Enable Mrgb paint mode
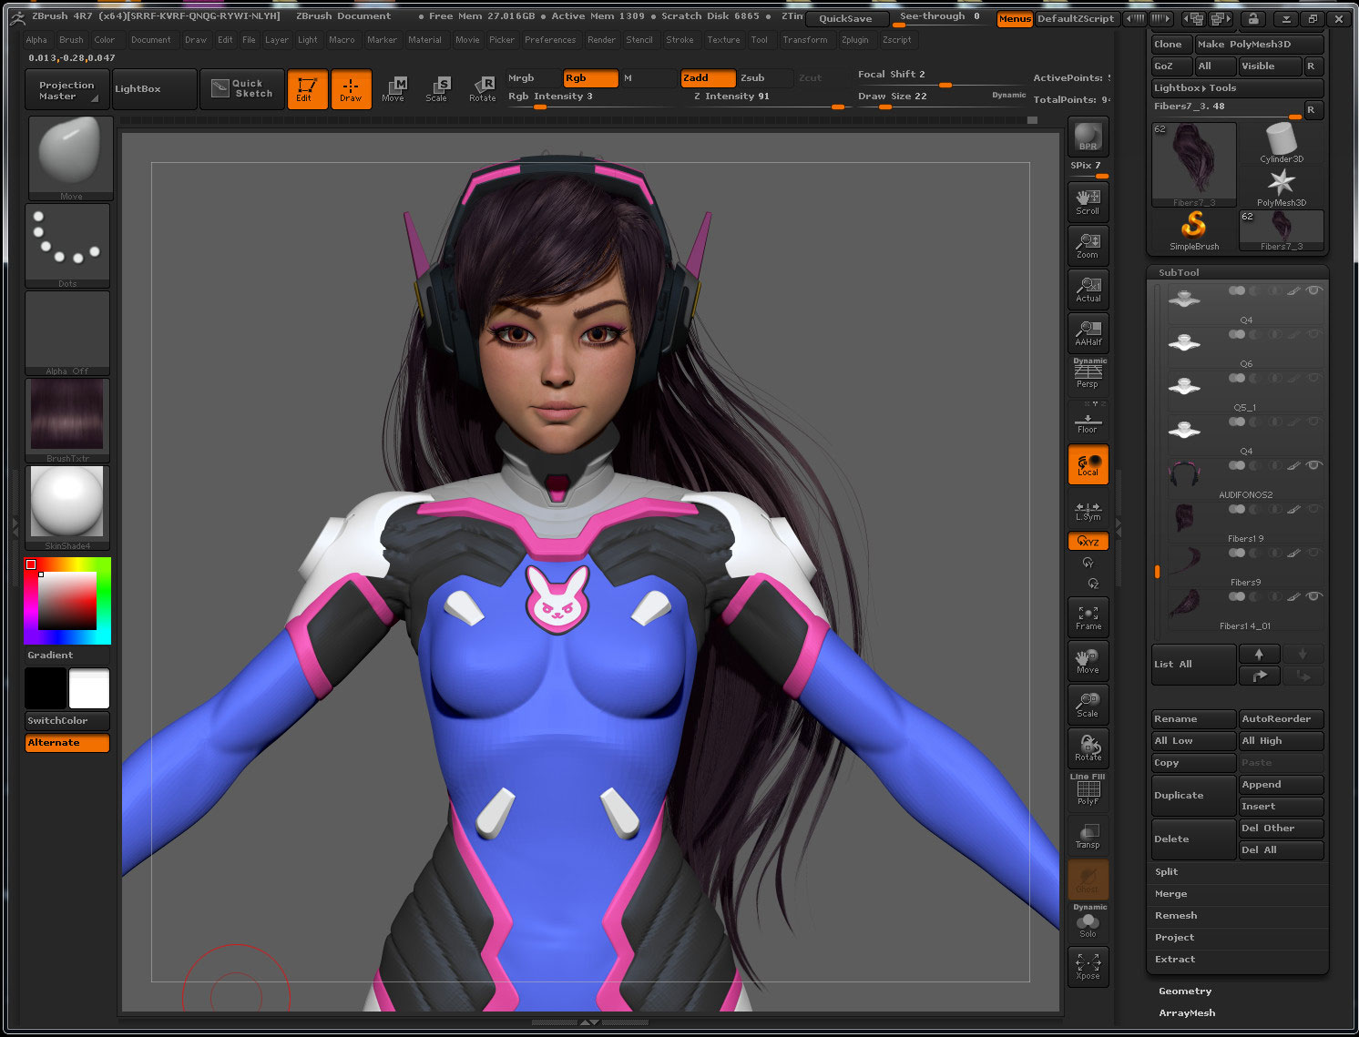 (533, 78)
